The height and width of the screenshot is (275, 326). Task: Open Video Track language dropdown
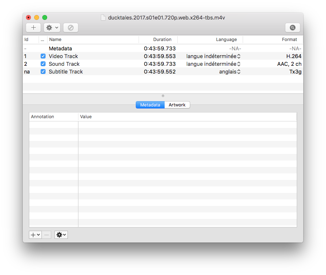213,56
